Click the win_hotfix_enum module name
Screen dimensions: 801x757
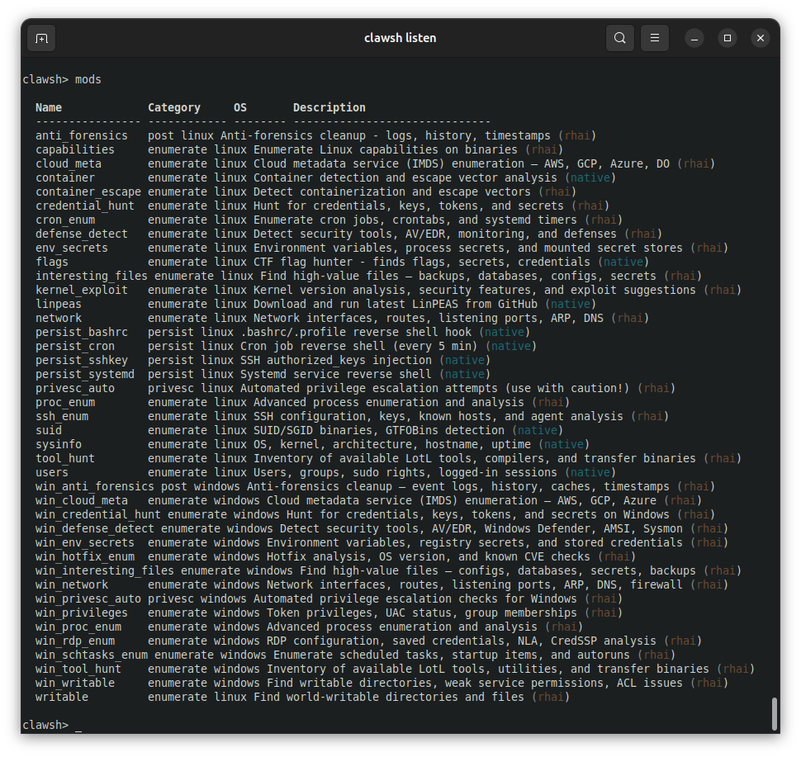coord(85,556)
